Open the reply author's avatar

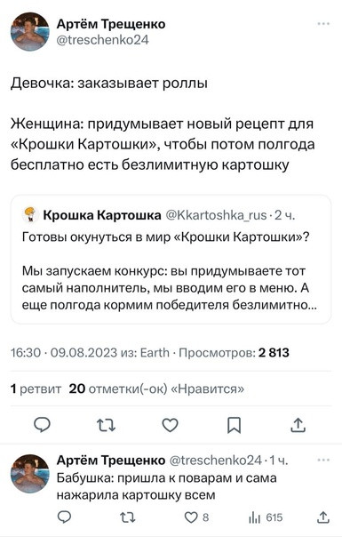pos(30,474)
